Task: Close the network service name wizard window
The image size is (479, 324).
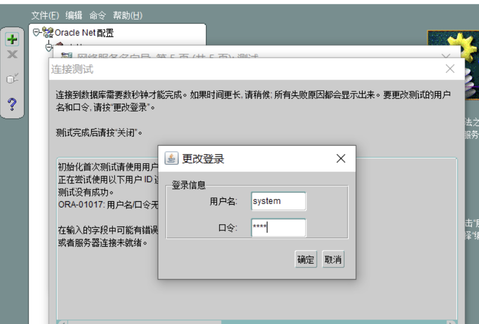Action: pyautogui.click(x=446, y=56)
